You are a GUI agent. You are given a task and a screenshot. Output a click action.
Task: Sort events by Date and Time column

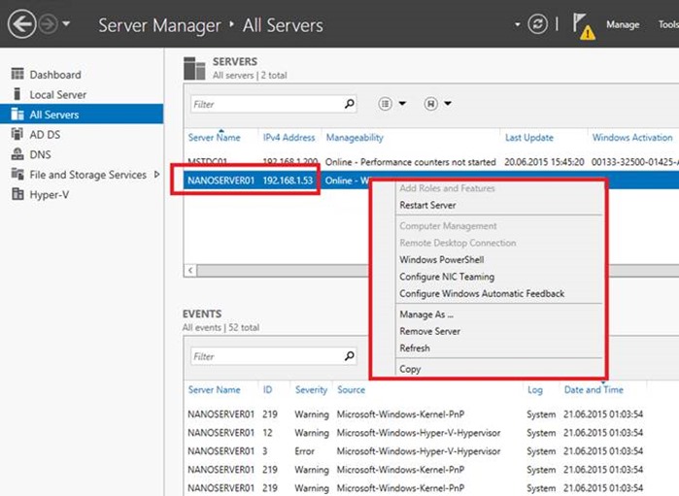click(594, 390)
